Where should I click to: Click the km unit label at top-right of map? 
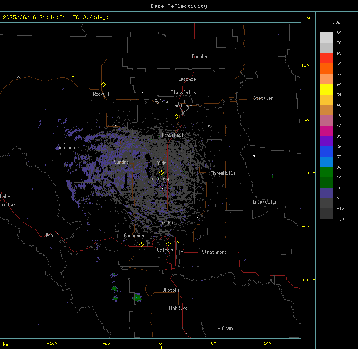click(309, 17)
